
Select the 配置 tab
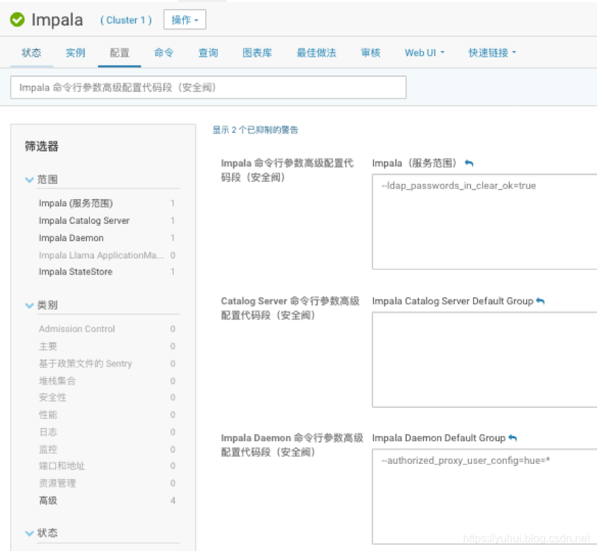[120, 53]
